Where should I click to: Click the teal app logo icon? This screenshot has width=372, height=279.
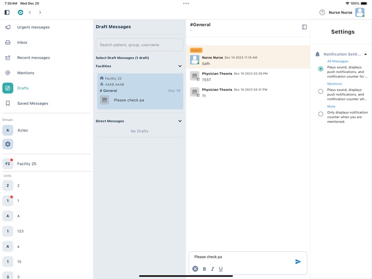[x=21, y=12]
